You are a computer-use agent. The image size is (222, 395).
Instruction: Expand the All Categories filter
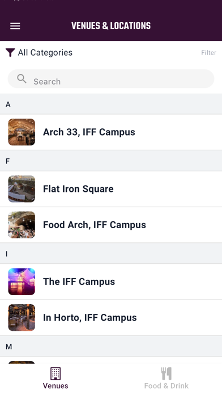[45, 53]
